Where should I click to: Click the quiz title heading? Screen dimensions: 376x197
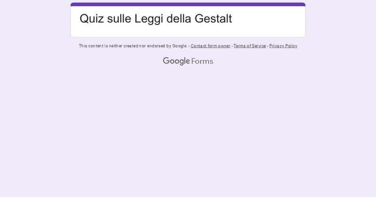tap(156, 19)
